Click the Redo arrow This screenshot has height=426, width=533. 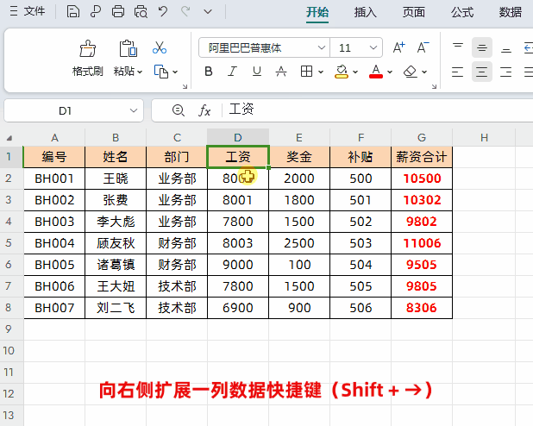[x=185, y=11]
